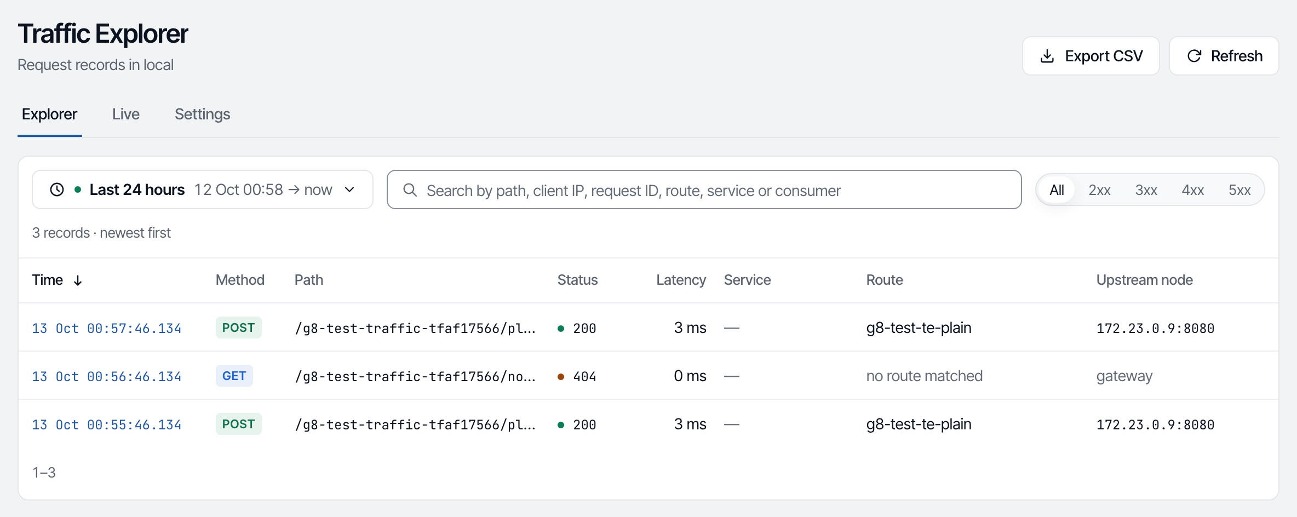Image resolution: width=1297 pixels, height=517 pixels.
Task: Click the Refresh button
Action: pyautogui.click(x=1224, y=56)
